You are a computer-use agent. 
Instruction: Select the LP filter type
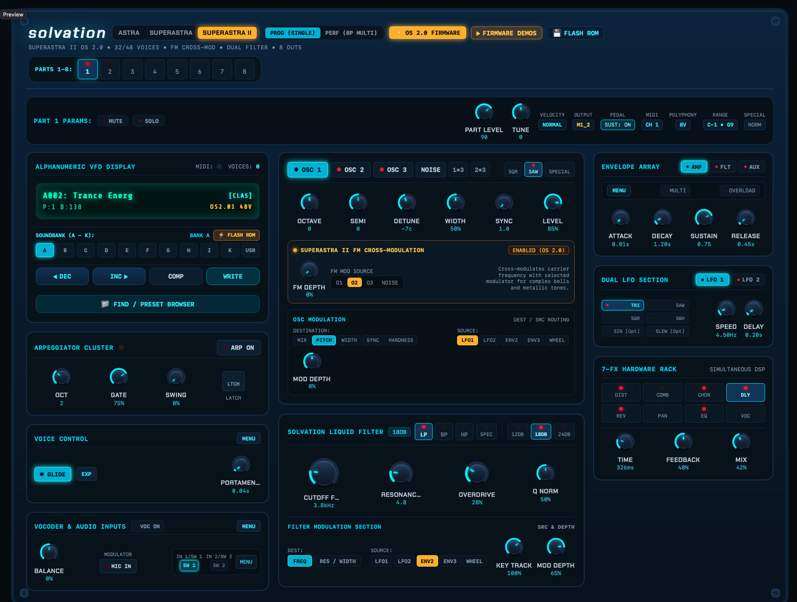424,432
